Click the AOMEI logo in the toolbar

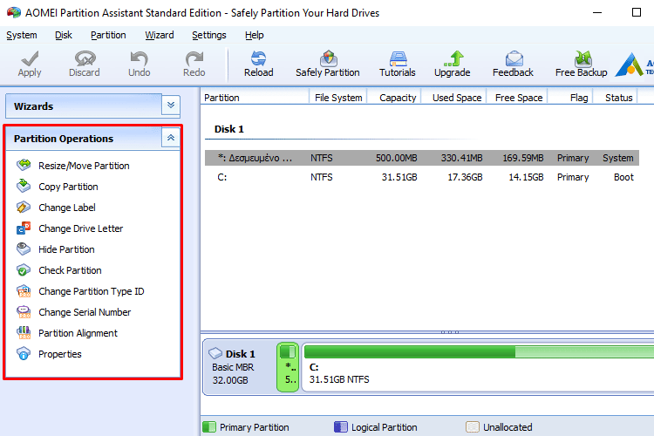click(x=630, y=65)
